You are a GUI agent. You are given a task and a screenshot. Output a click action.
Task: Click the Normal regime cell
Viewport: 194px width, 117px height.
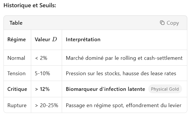tap(16, 58)
